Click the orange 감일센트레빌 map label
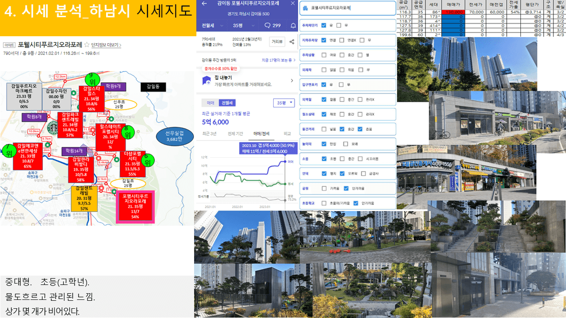The image size is (566, 318). tap(84, 198)
